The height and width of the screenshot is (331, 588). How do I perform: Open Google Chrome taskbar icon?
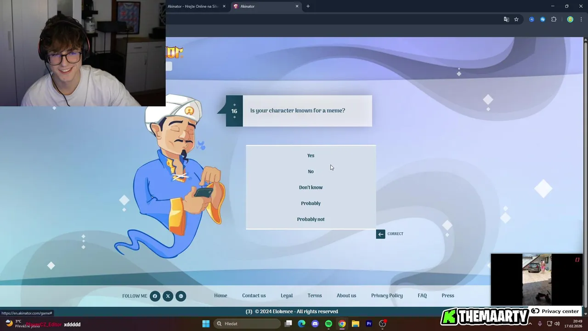pyautogui.click(x=342, y=324)
